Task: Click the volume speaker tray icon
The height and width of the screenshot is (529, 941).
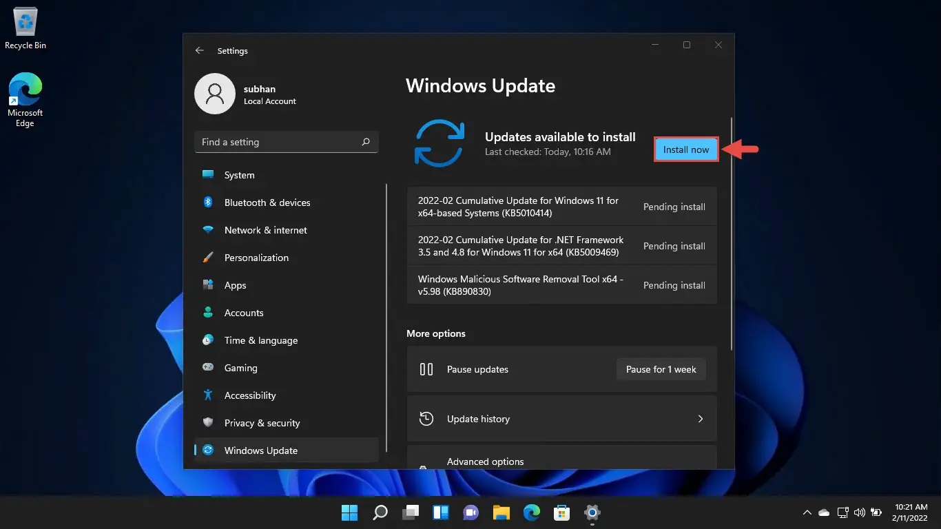Action: pyautogui.click(x=859, y=512)
